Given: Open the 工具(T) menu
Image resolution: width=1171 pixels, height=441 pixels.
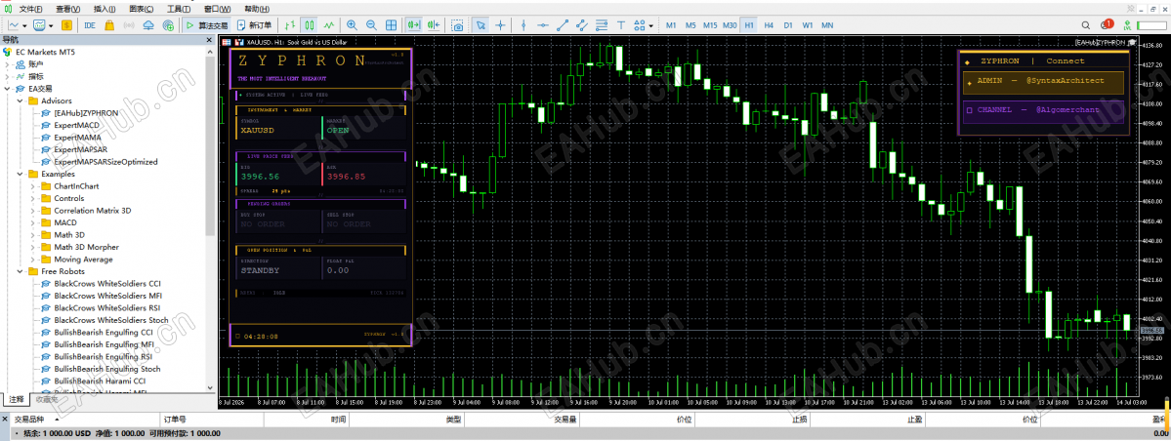Looking at the screenshot, I should pos(179,9).
